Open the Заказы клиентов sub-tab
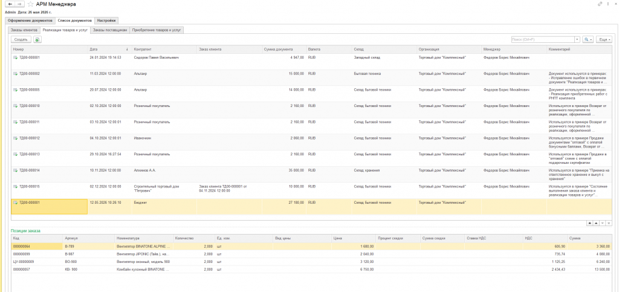Screen dimensions: 619x292 point(24,30)
